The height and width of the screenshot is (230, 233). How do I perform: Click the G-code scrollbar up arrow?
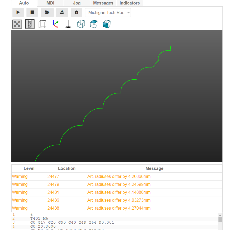(x=220, y=215)
